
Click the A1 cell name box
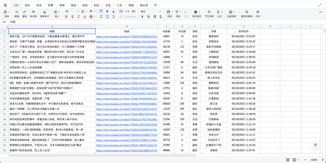tap(4, 22)
